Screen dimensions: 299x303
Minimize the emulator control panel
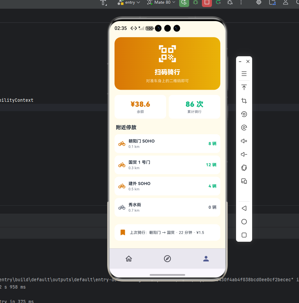tap(240, 62)
